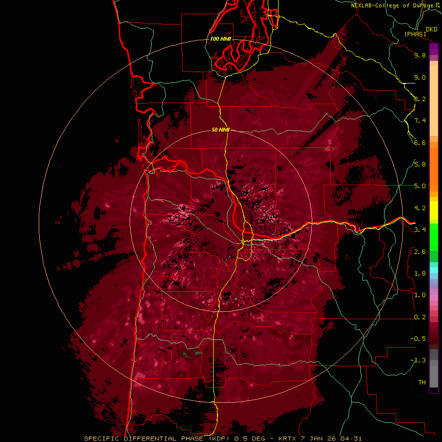The width and height of the screenshot is (442, 442).
Task: Click the 5.8 value on the color scale
Action: (420, 165)
